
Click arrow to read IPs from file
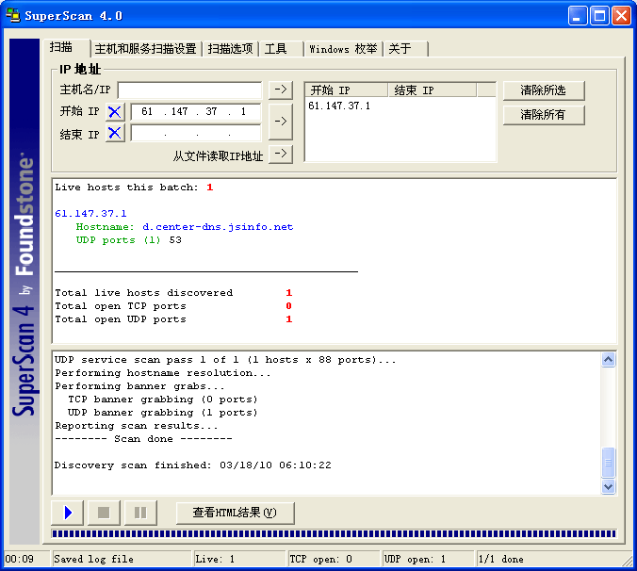pos(280,155)
